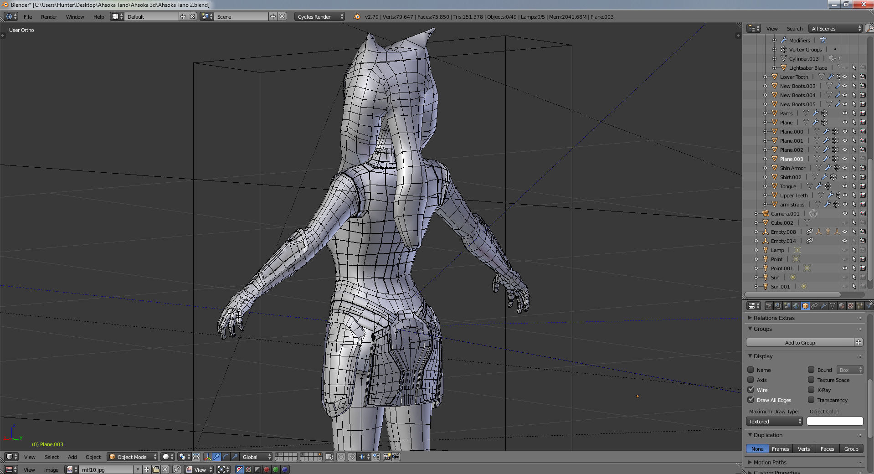
Task: Click the OpenGL render image camera icon
Action: tap(387, 457)
